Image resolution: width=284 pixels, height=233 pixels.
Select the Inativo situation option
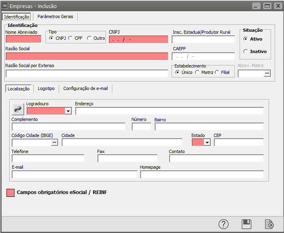tap(246, 51)
